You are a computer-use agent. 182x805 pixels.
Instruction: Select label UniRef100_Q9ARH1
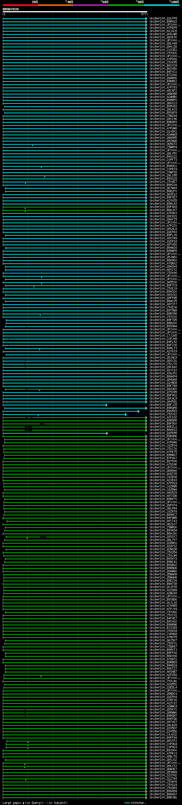pos(163,78)
